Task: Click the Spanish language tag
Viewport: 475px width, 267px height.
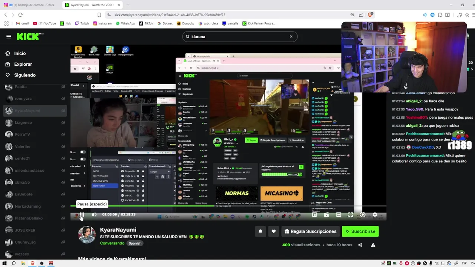Action: pyautogui.click(x=135, y=243)
